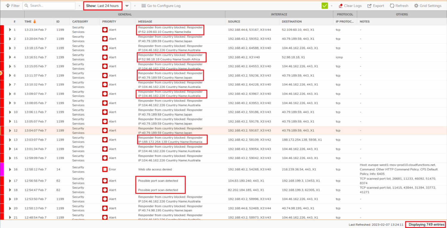Sort by the CATEGORY column header
This screenshot has width=447, height=228.
(x=80, y=21)
